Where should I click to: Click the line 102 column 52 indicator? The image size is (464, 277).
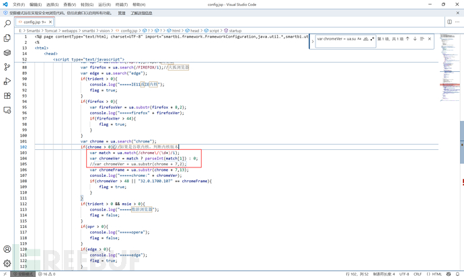pyautogui.click(x=357, y=274)
